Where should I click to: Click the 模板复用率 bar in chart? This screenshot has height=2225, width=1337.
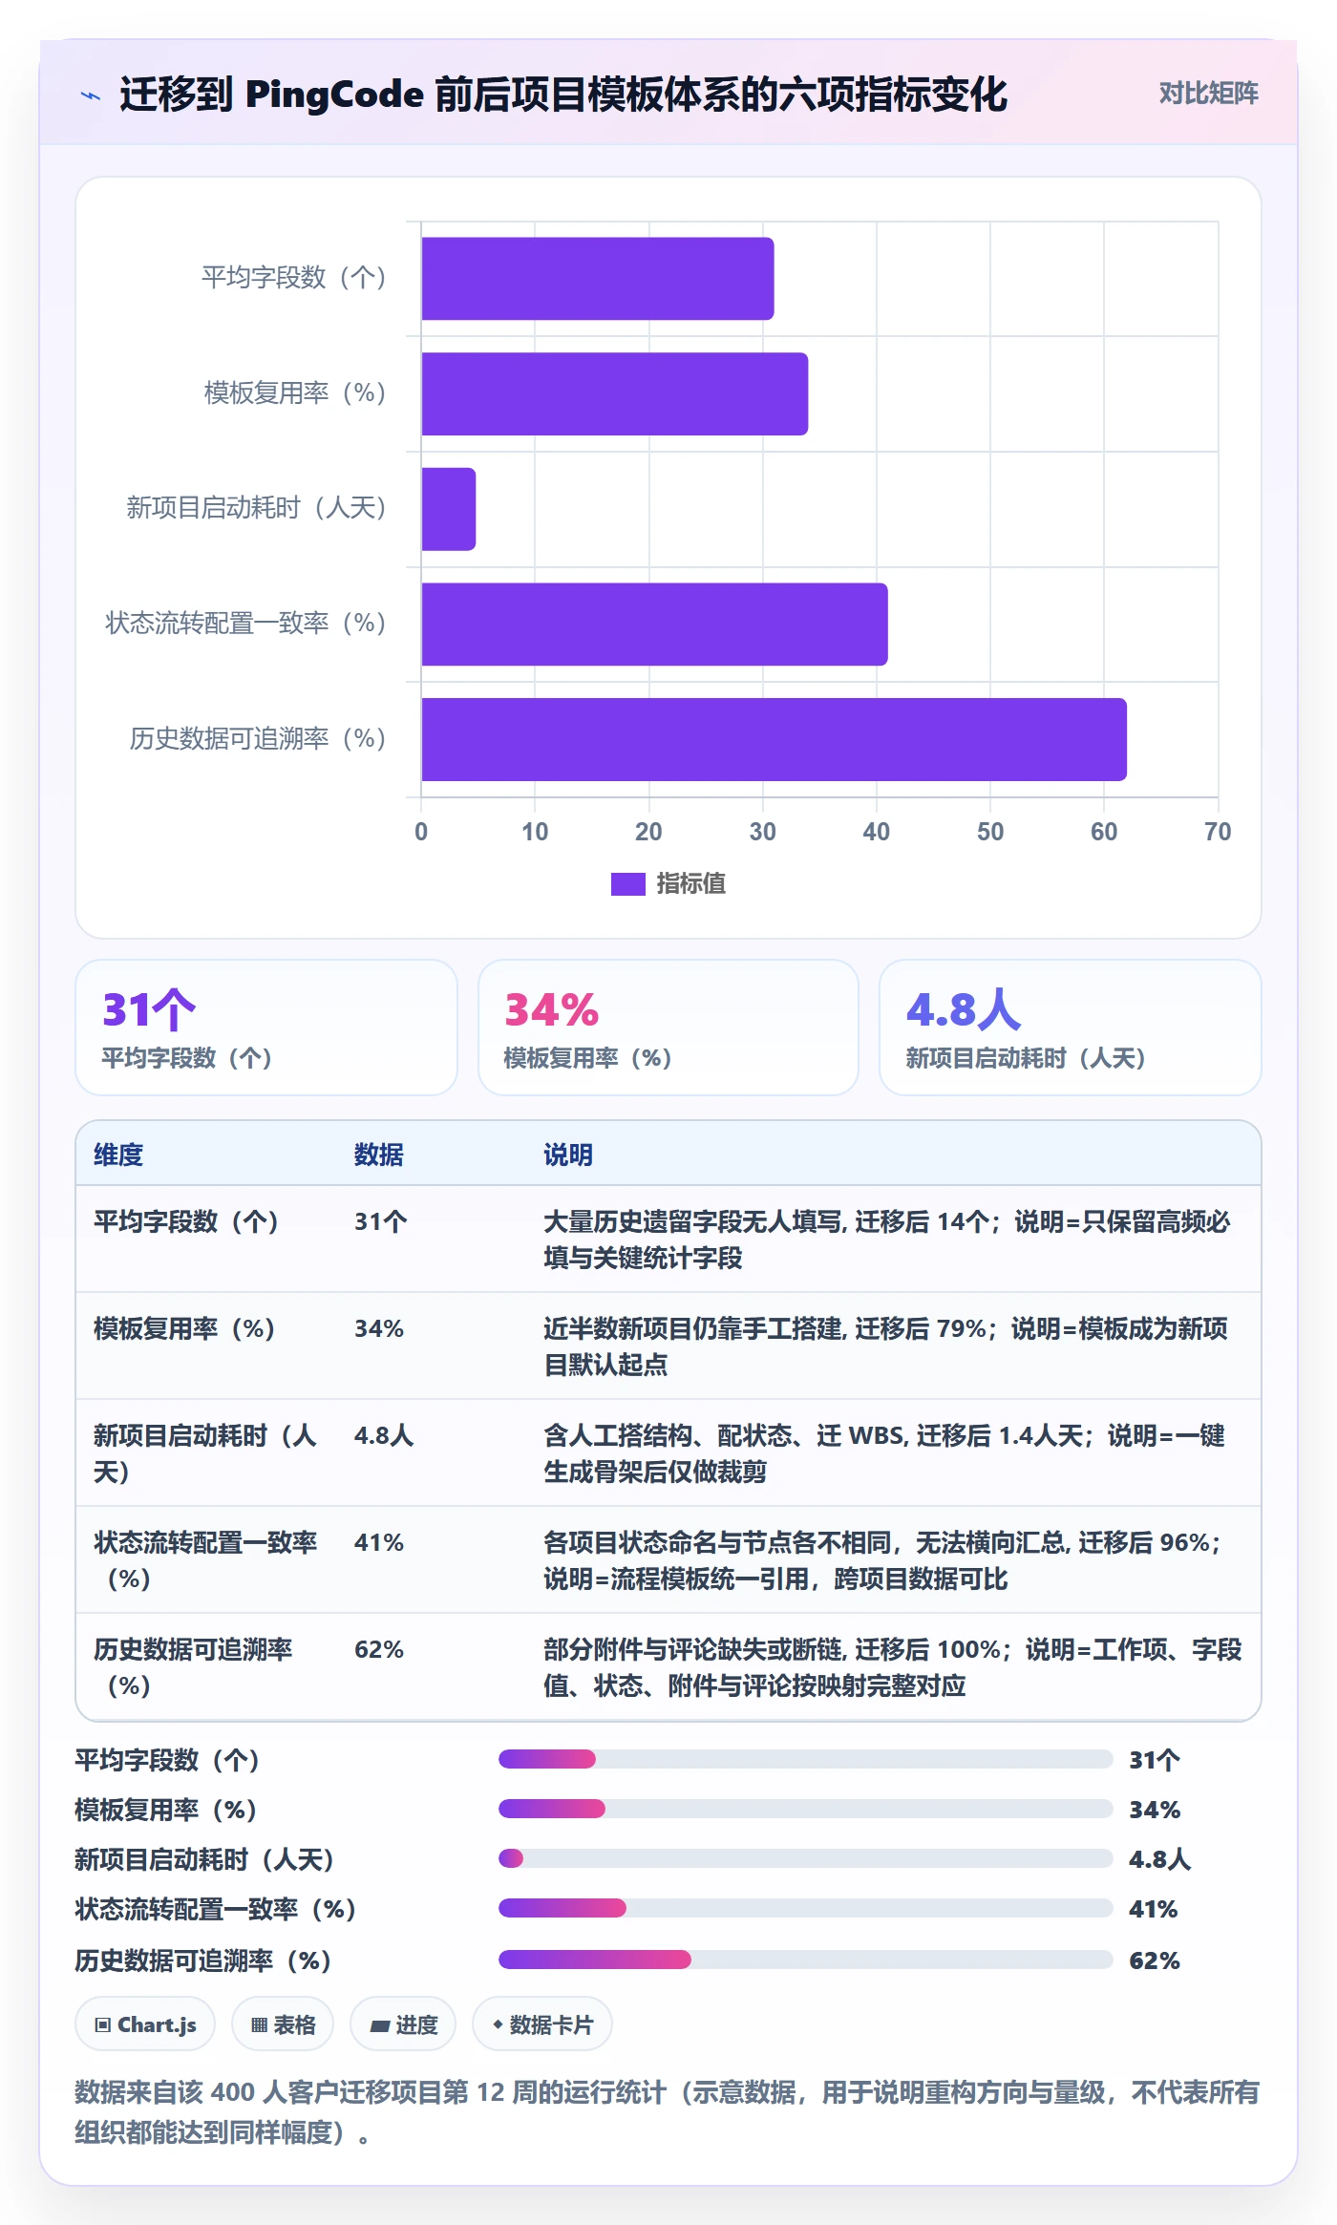pyautogui.click(x=614, y=393)
